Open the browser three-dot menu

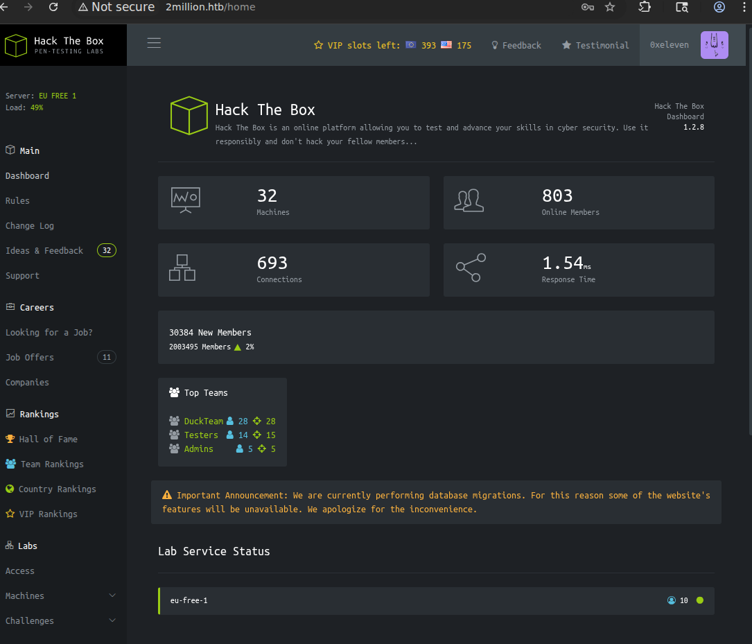(744, 7)
